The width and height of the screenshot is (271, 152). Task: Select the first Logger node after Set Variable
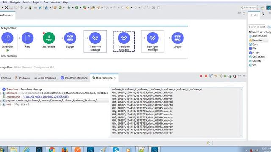[70, 38]
